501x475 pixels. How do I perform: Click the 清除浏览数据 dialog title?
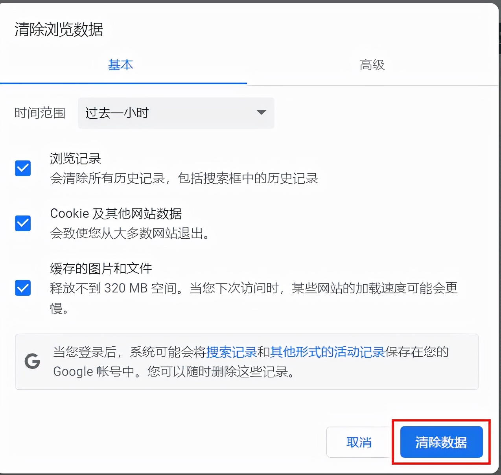tap(58, 30)
